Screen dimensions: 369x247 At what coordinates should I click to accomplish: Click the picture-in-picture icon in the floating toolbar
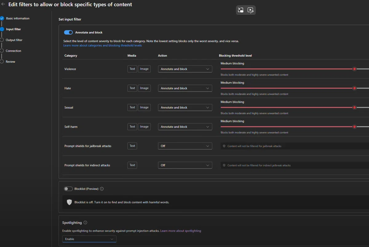coord(241,10)
